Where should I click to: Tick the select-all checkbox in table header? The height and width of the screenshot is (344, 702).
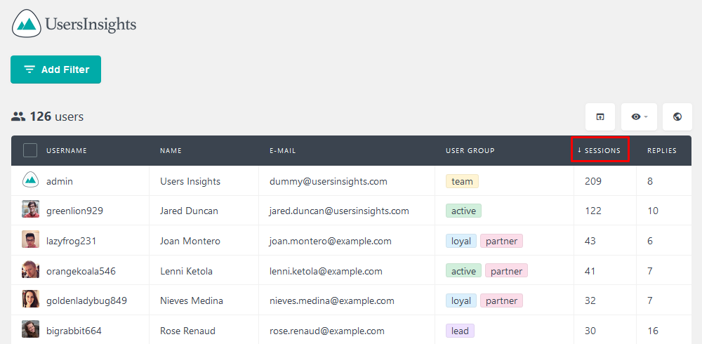[x=30, y=150]
